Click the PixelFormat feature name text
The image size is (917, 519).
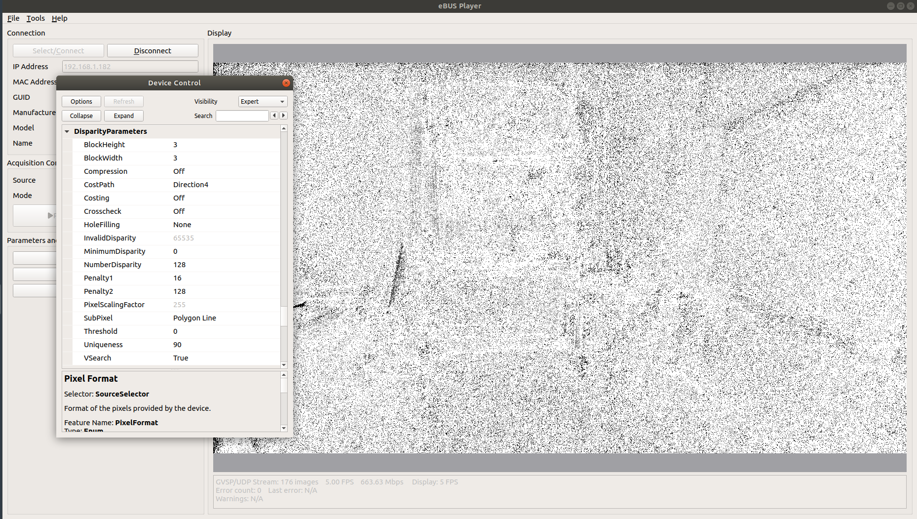137,423
